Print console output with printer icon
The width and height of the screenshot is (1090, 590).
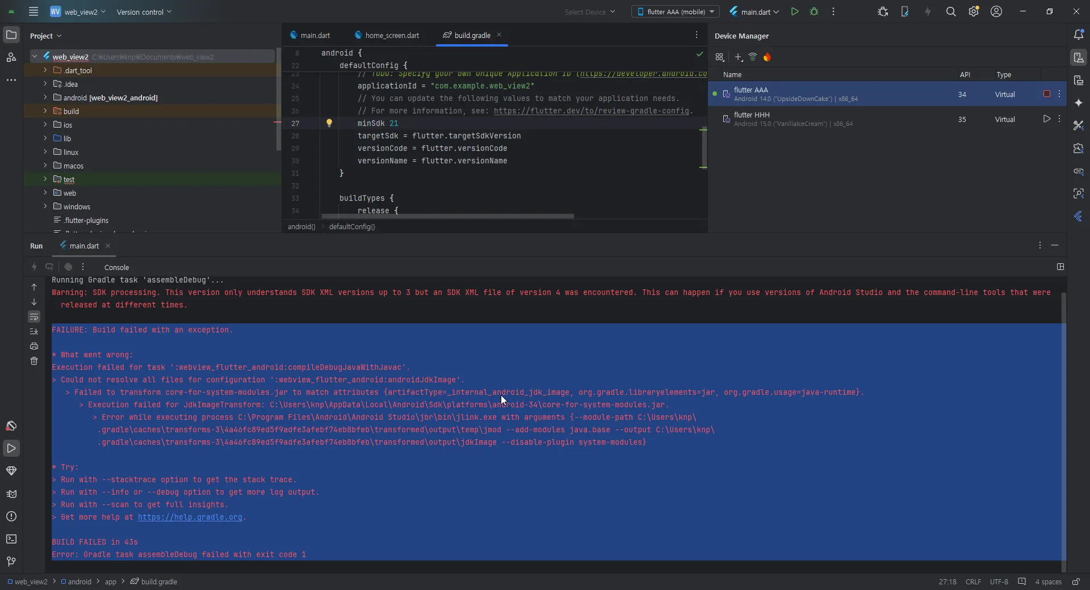click(34, 346)
